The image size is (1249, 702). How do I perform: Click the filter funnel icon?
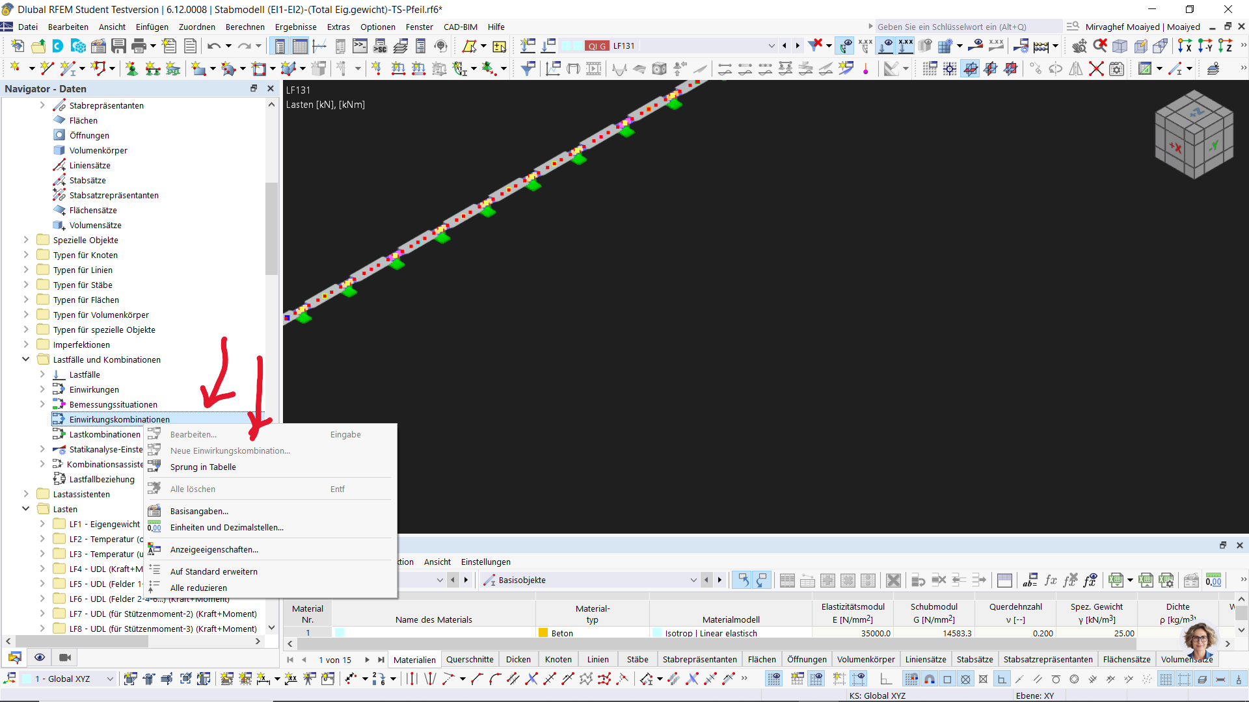528,69
